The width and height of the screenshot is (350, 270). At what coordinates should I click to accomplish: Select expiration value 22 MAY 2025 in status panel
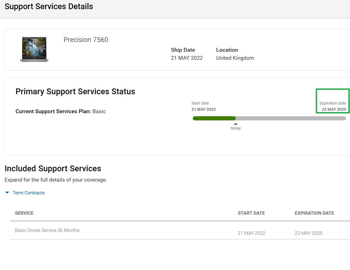click(x=334, y=109)
